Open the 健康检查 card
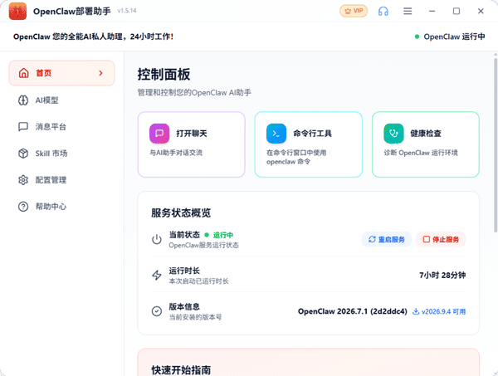 [x=426, y=144]
